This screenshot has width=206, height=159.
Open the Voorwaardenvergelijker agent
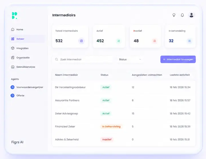tap(27, 87)
